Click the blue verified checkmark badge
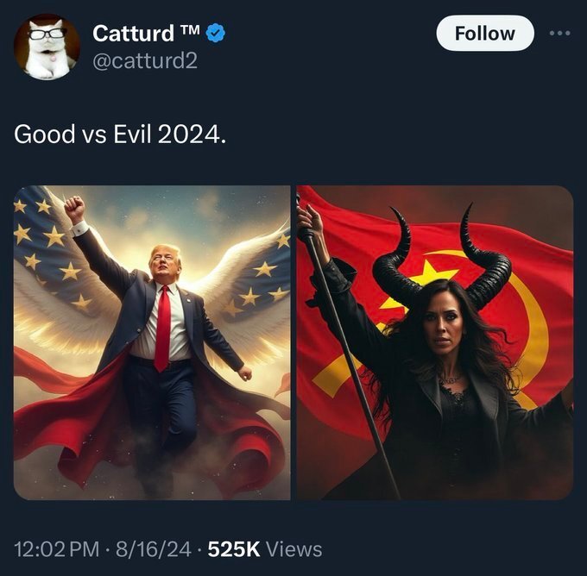Viewport: 587px width, 576px height. pyautogui.click(x=217, y=34)
